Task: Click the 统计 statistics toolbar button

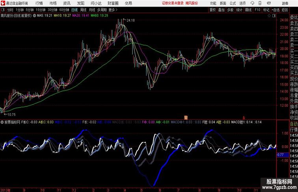Action: [239, 10]
